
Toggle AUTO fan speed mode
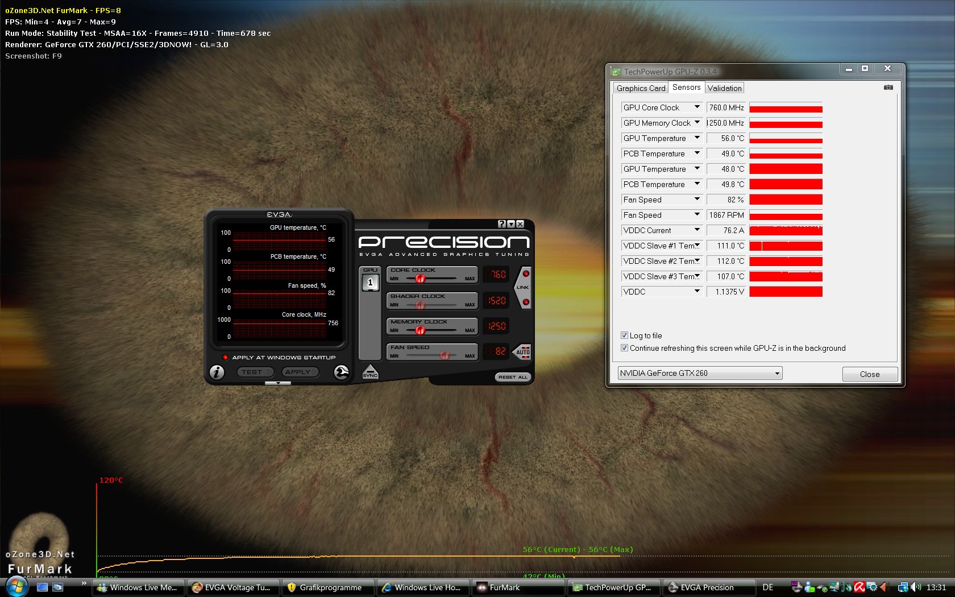click(x=522, y=352)
